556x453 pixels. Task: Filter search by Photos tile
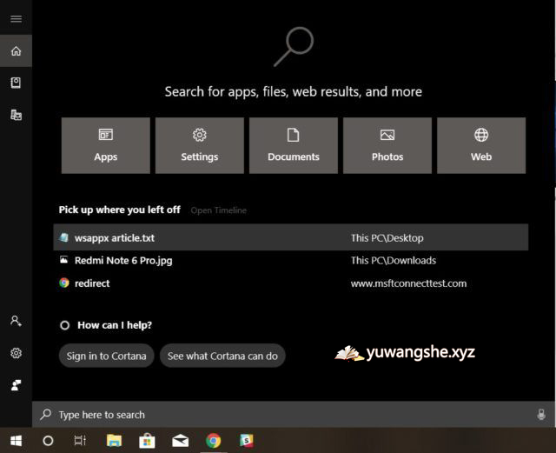[387, 145]
